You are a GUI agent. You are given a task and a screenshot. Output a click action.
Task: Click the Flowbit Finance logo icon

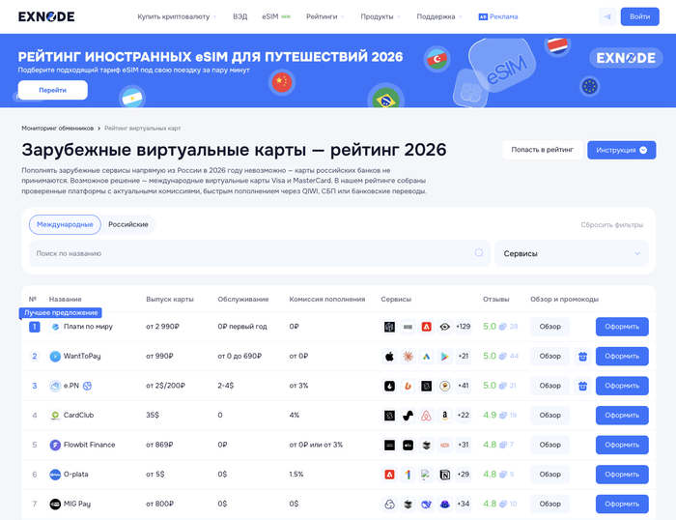pyautogui.click(x=55, y=445)
